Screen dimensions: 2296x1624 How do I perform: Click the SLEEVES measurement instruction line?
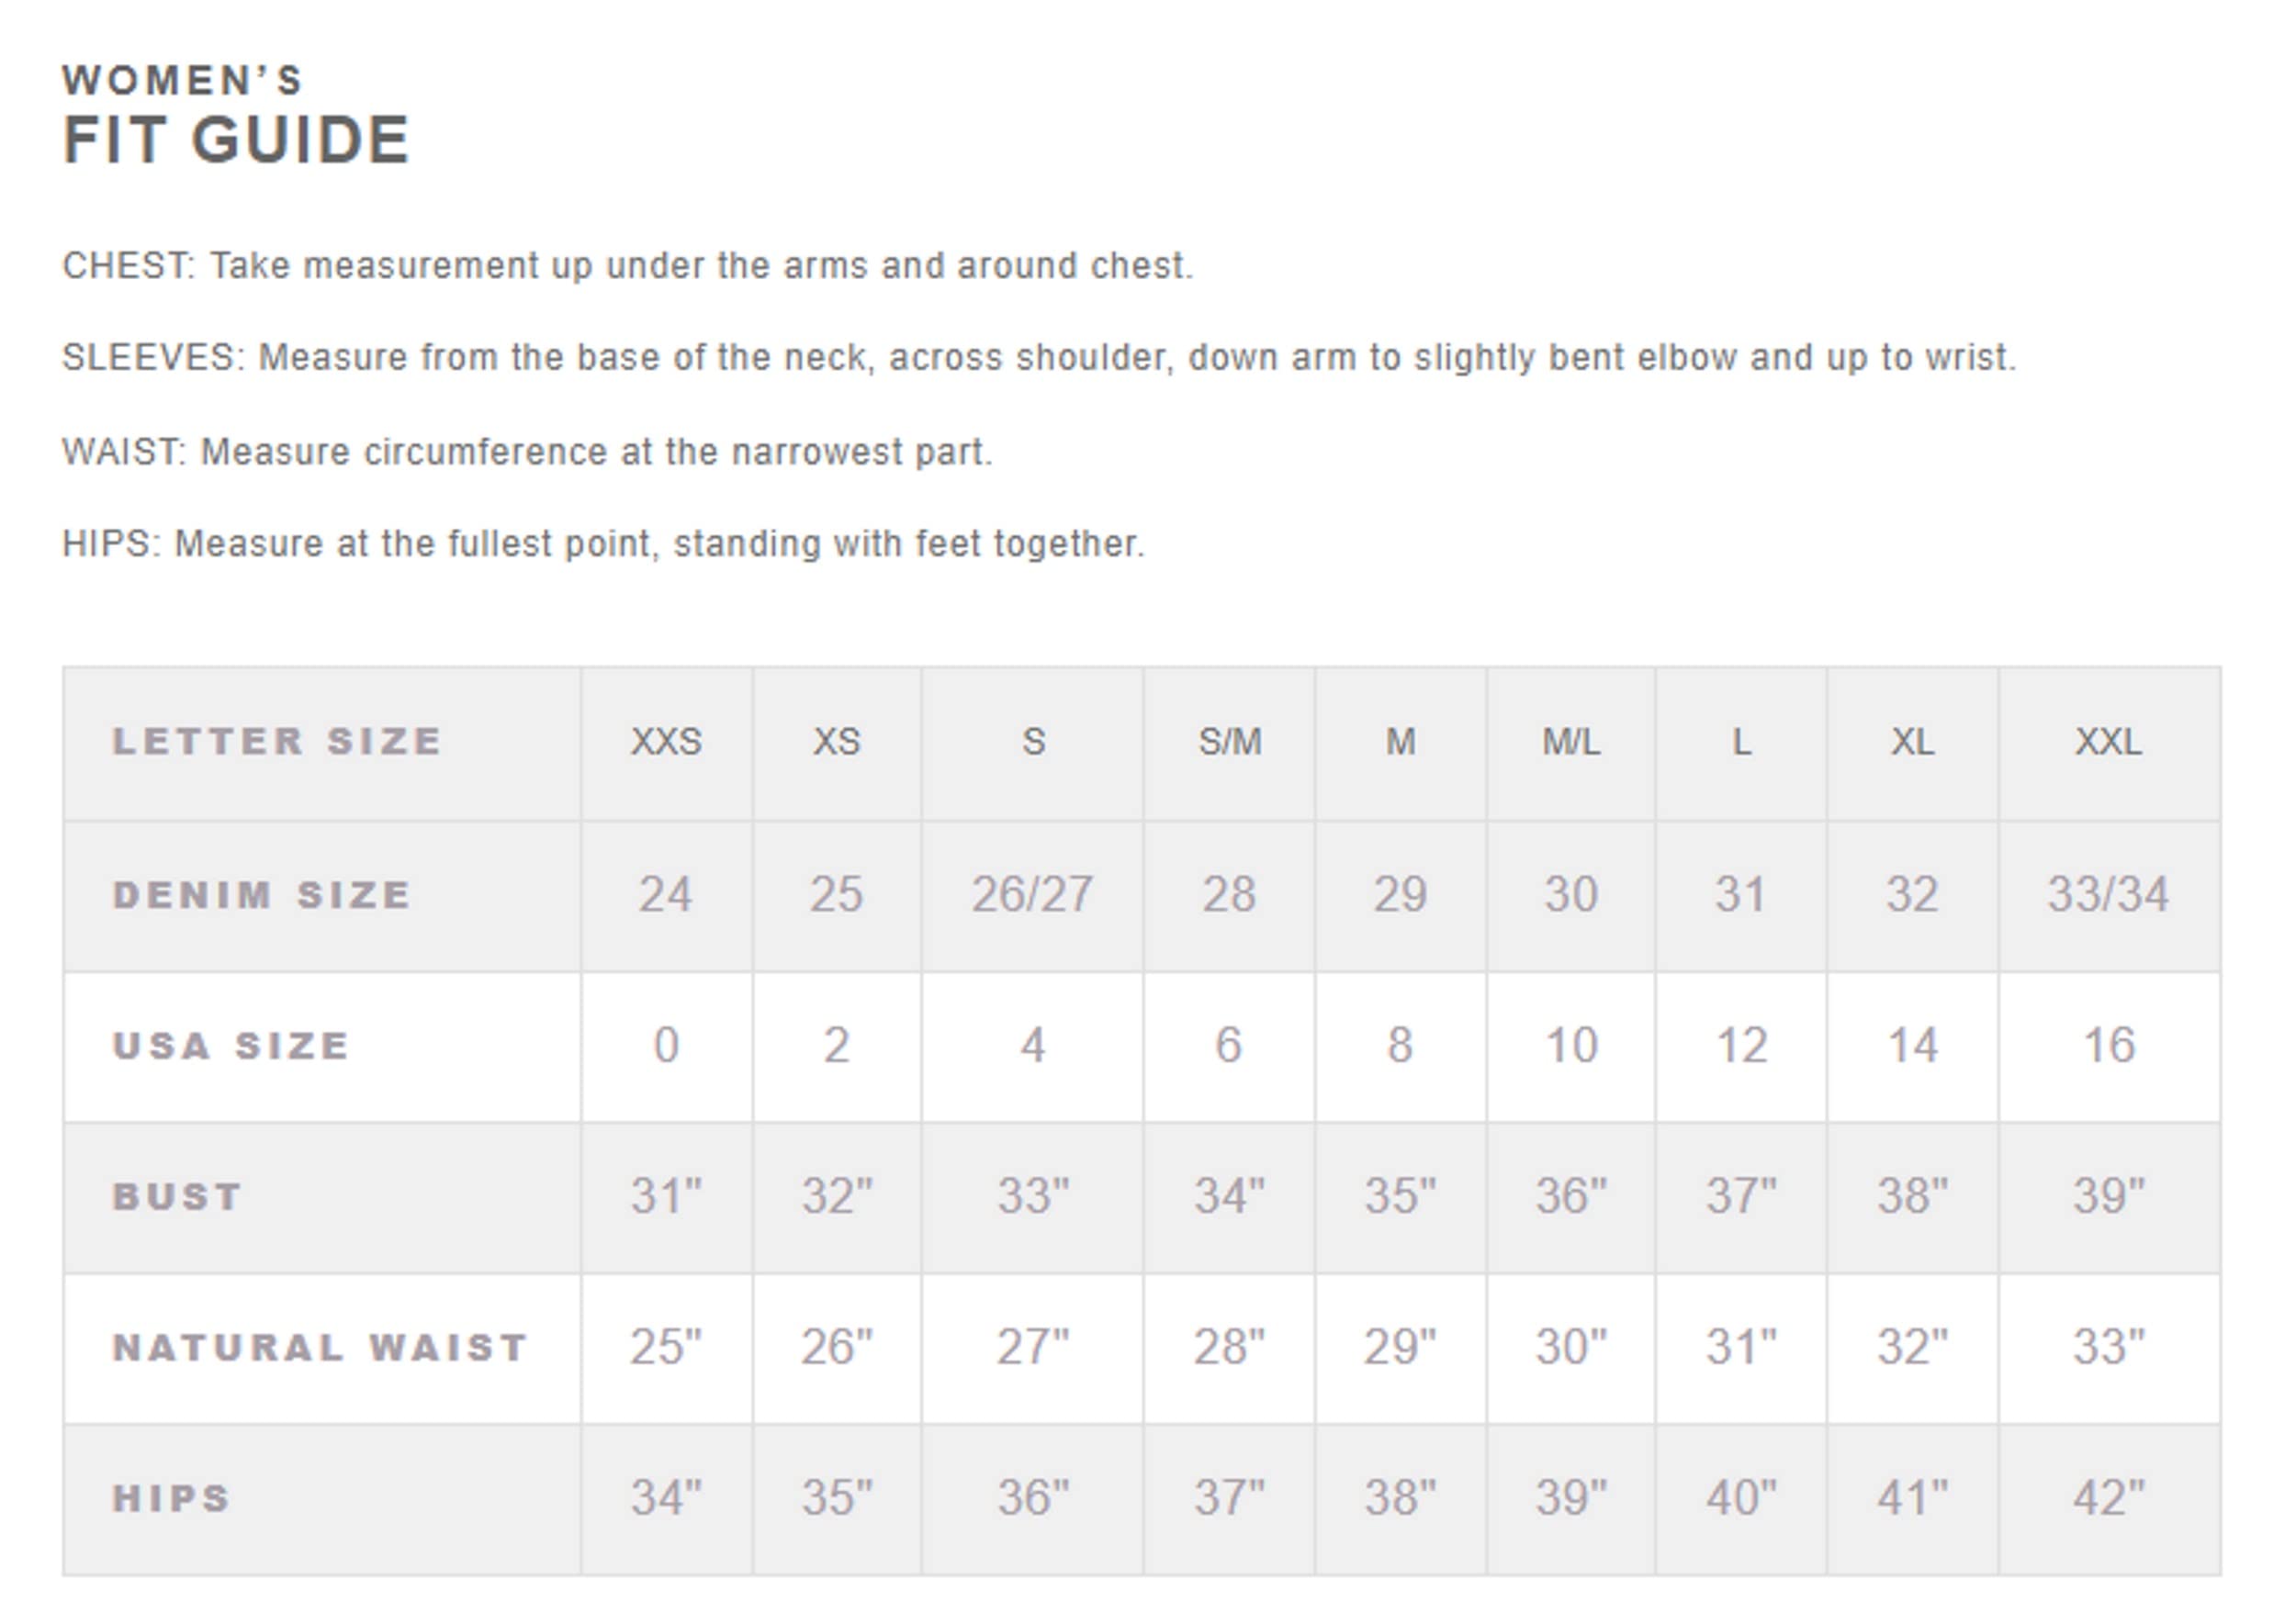[x=1039, y=358]
